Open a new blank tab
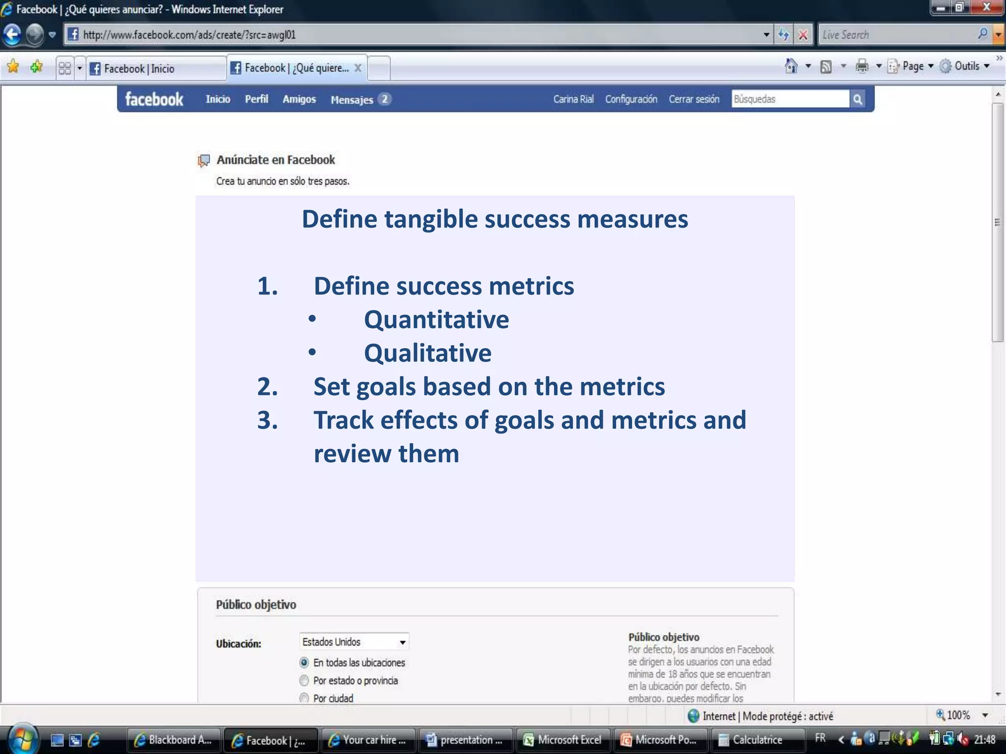The image size is (1006, 754). 379,68
